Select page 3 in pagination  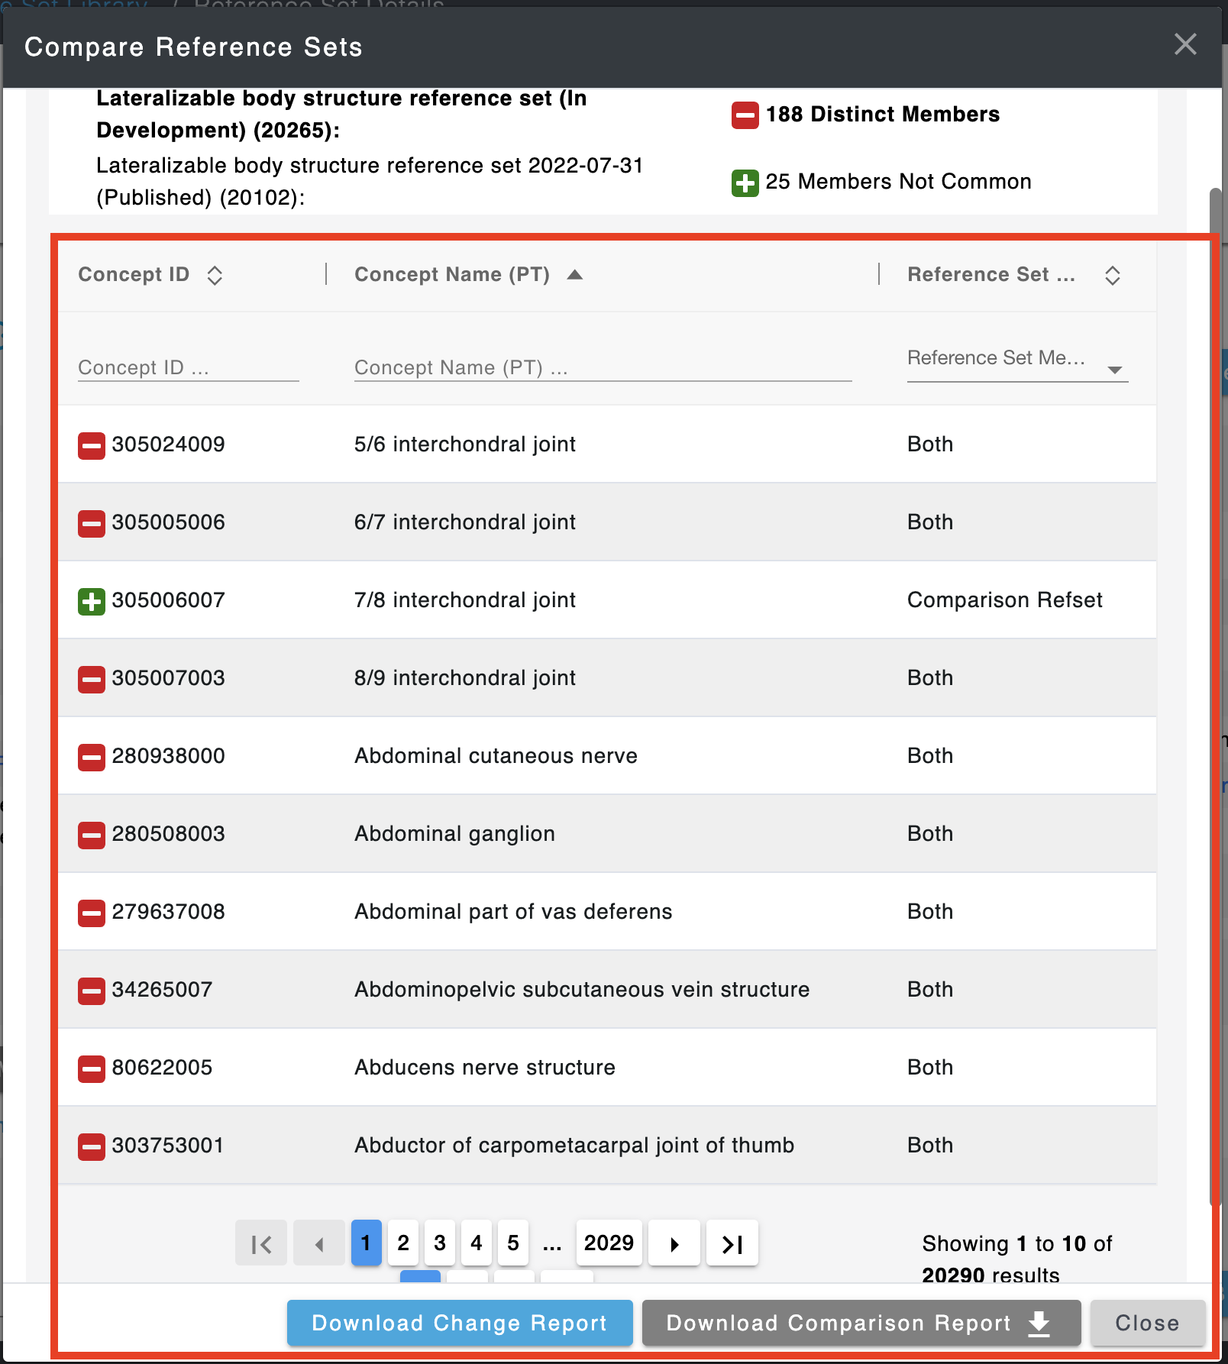click(440, 1243)
